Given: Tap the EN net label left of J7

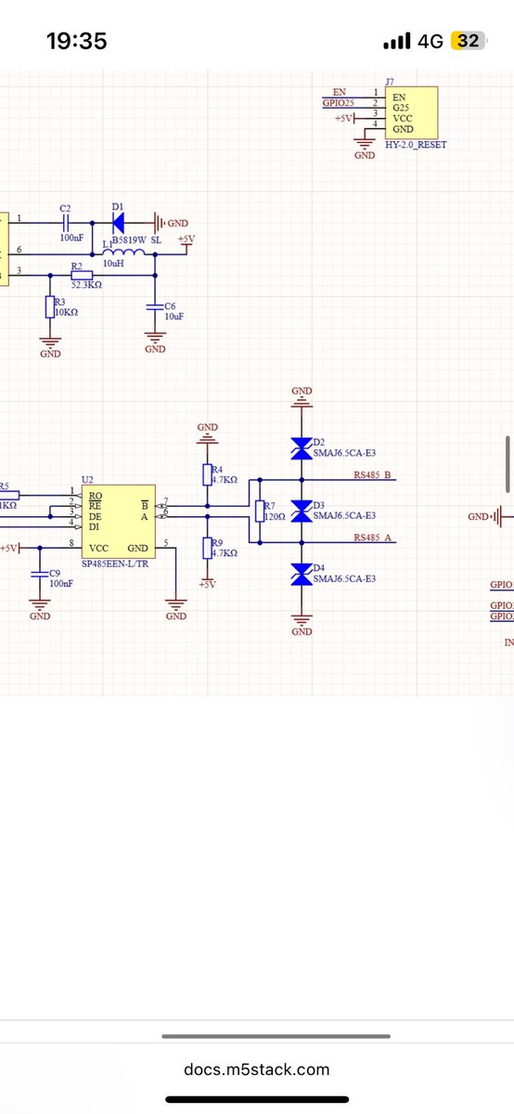Looking at the screenshot, I should click(339, 91).
